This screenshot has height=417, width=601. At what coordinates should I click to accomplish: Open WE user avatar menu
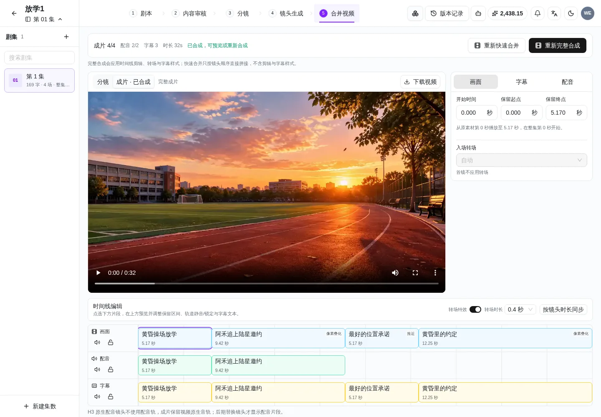[x=588, y=13]
